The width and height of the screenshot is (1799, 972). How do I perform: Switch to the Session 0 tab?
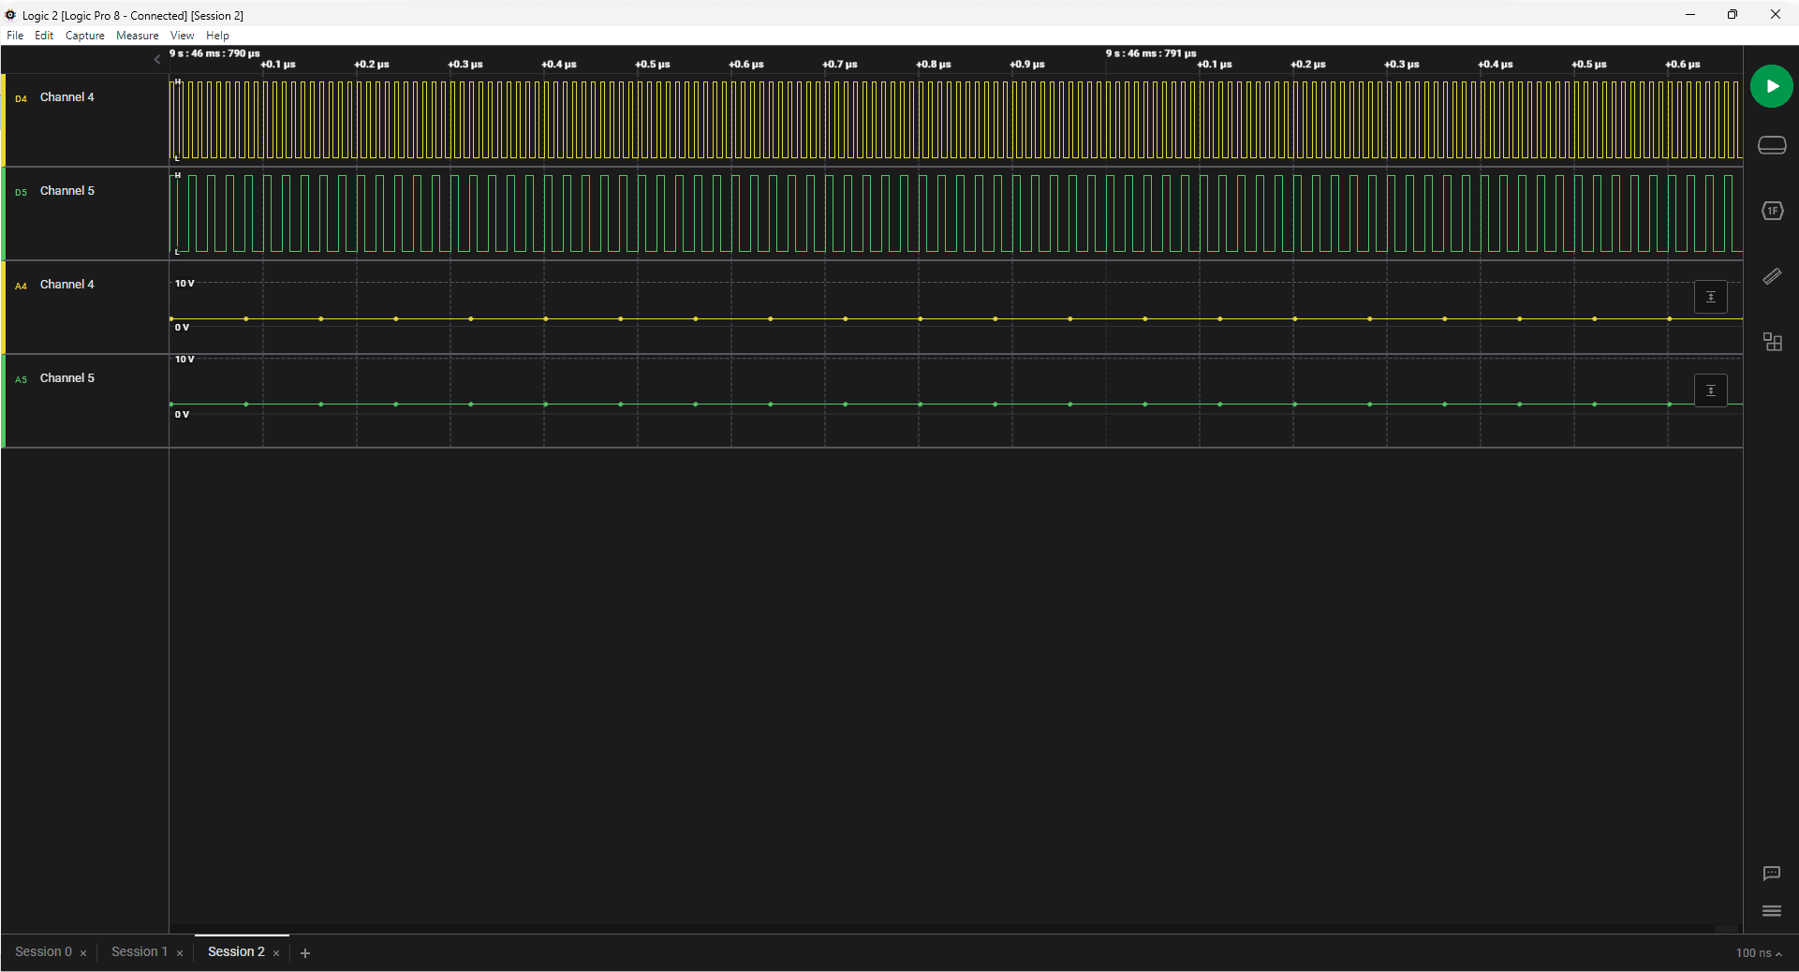click(x=43, y=951)
